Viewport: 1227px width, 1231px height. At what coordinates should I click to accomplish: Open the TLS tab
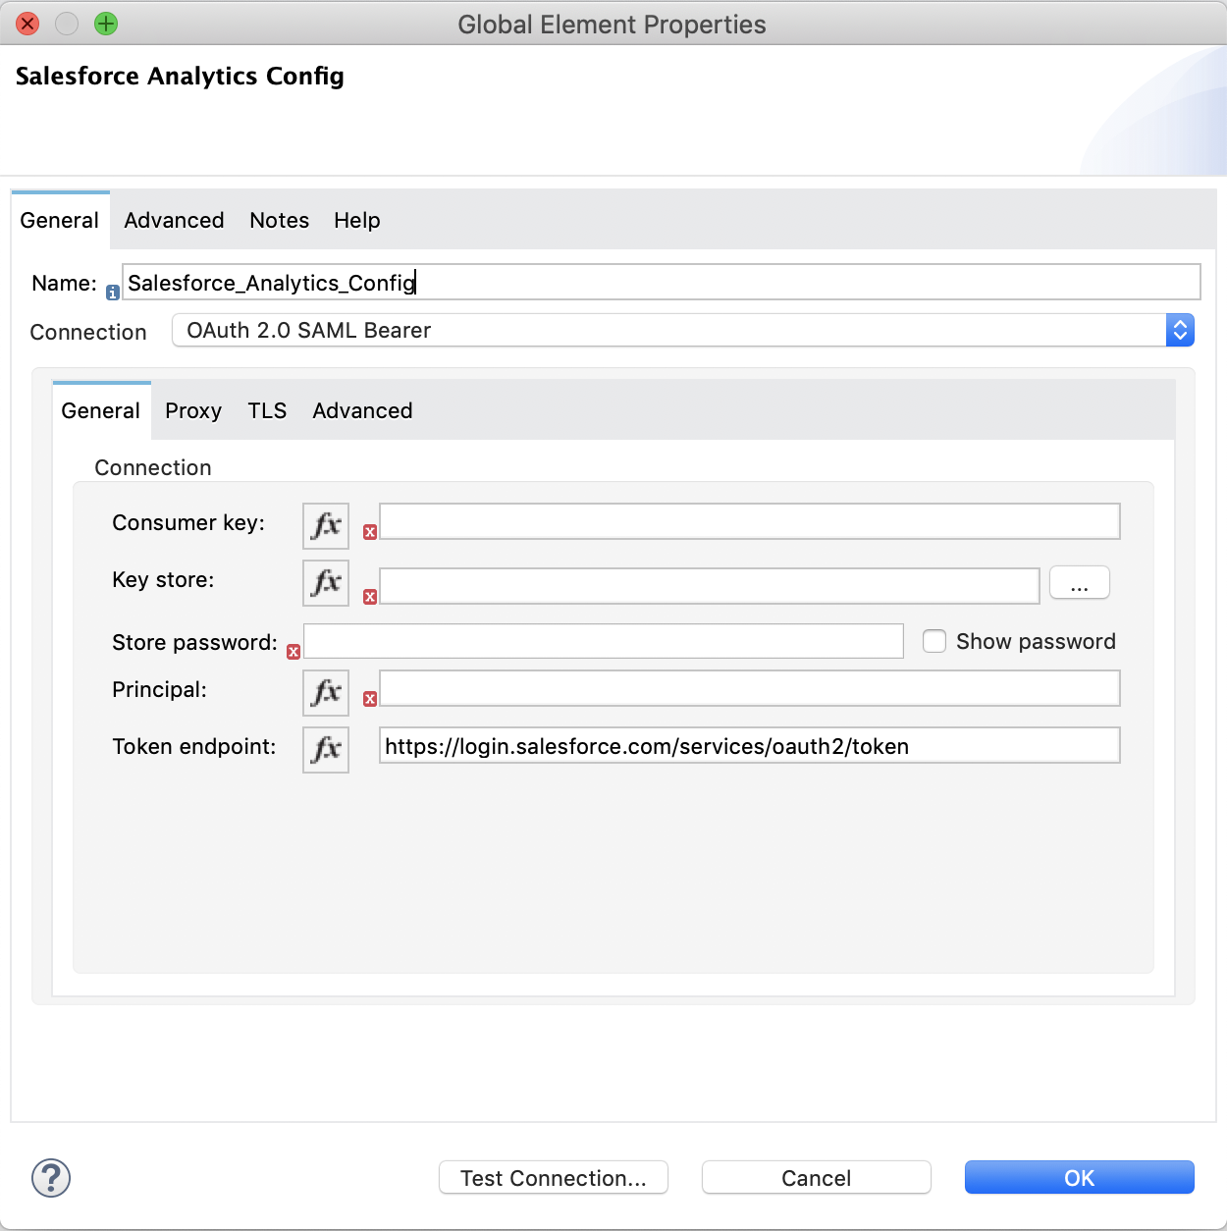click(266, 410)
